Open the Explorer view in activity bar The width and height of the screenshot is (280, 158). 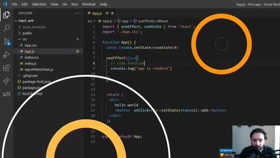(7, 15)
